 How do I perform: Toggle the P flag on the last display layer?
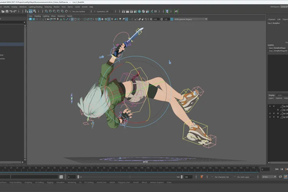pos(274,117)
